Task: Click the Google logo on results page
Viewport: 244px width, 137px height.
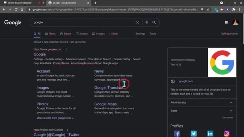Action: click(13, 23)
